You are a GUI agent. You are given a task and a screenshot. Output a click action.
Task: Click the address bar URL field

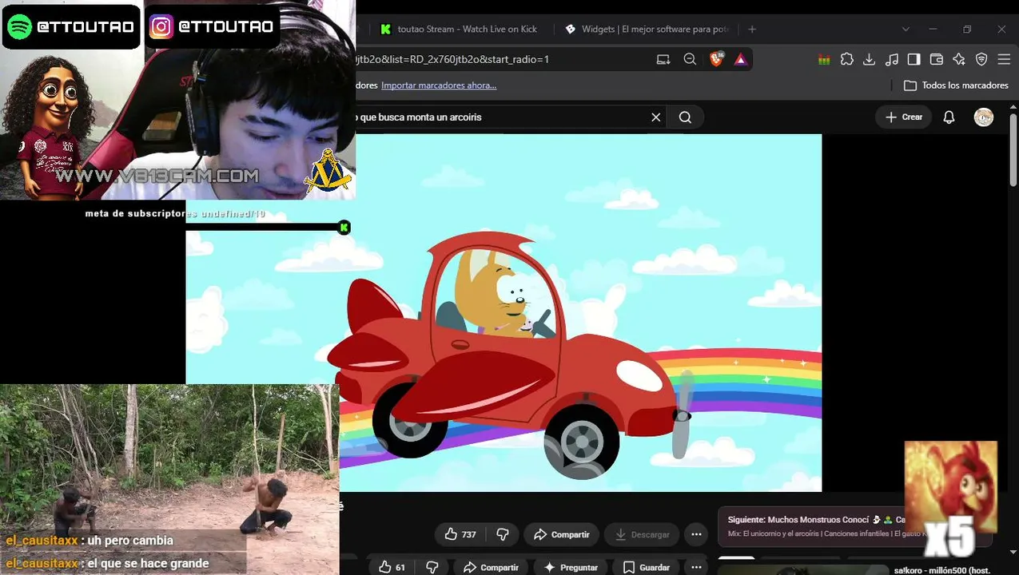pos(502,59)
